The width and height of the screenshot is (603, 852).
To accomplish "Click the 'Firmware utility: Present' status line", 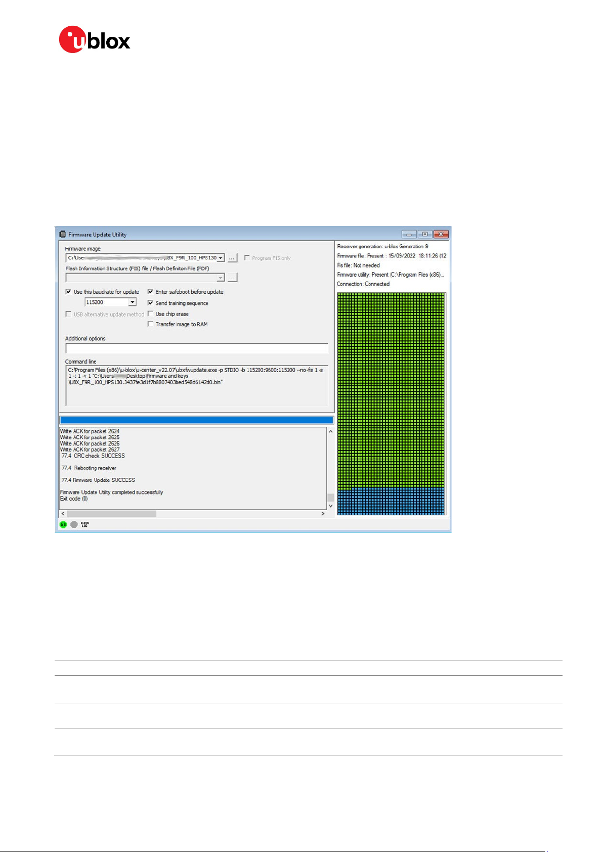I will pos(391,275).
